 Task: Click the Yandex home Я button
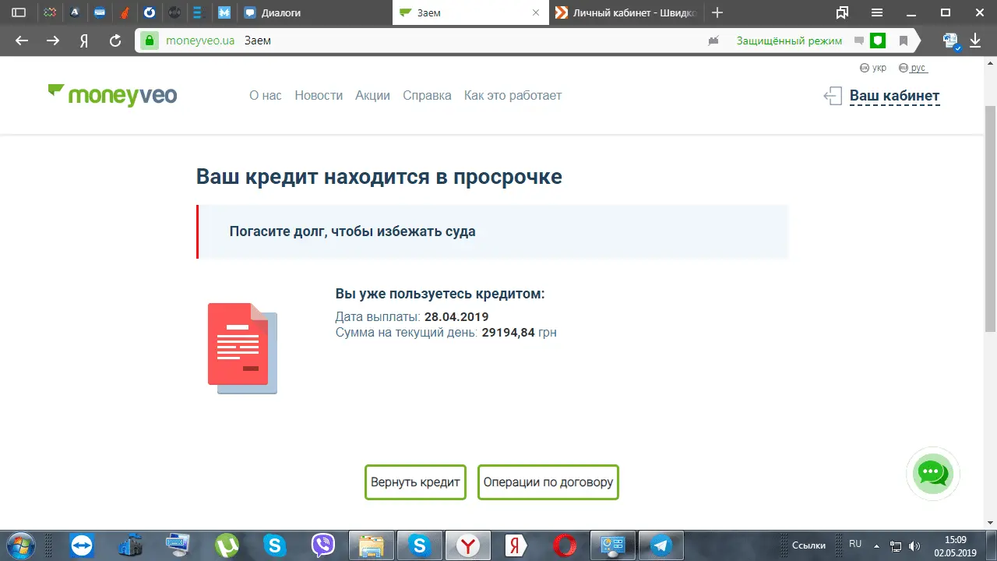pyautogui.click(x=84, y=41)
